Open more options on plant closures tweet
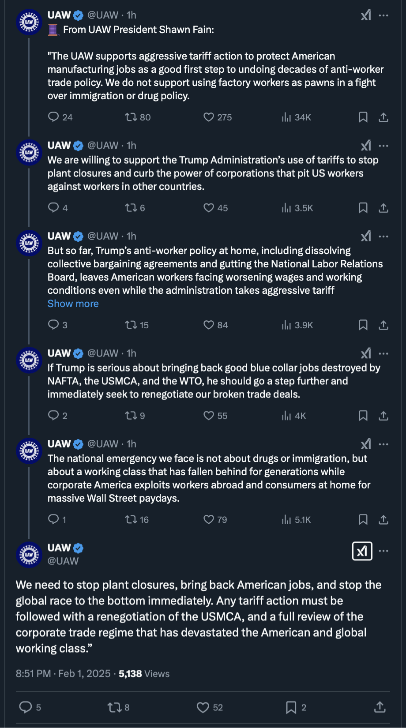The image size is (406, 728). (383, 146)
